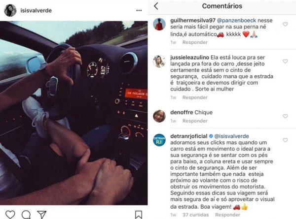Open the three-dot post options menu
The image size is (296, 219).
[139, 10]
